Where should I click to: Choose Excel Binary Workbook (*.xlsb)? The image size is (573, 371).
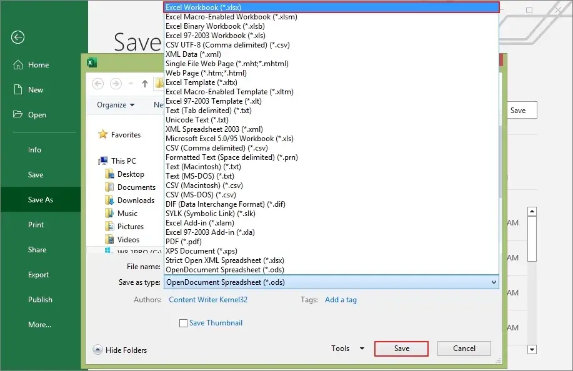click(331, 26)
